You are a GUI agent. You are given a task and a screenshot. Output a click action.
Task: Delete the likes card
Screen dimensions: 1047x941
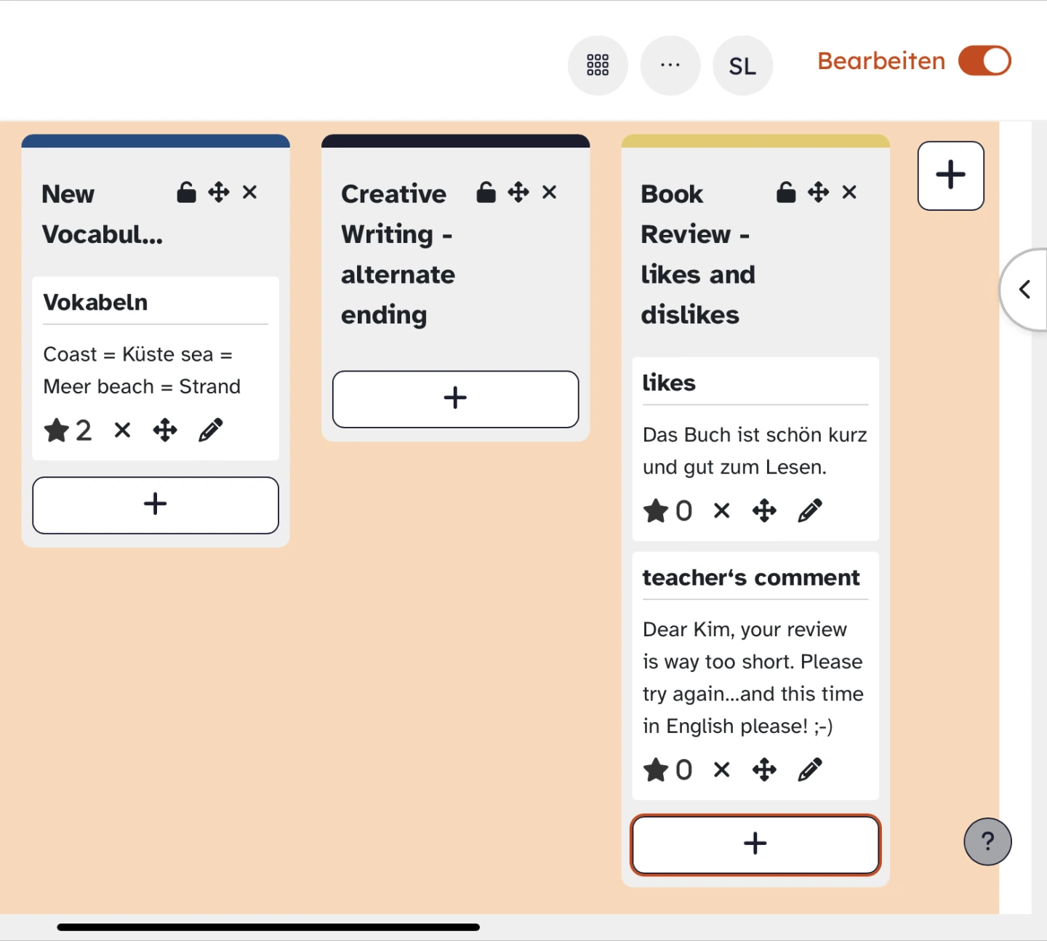721,511
